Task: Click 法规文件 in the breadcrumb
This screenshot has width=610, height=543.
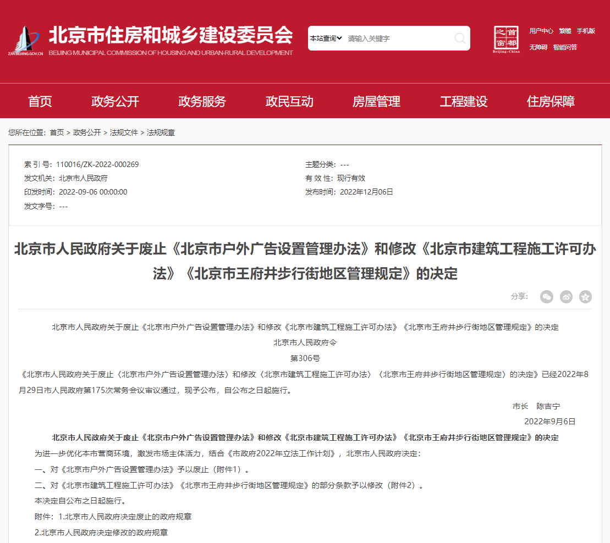Action: tap(124, 132)
